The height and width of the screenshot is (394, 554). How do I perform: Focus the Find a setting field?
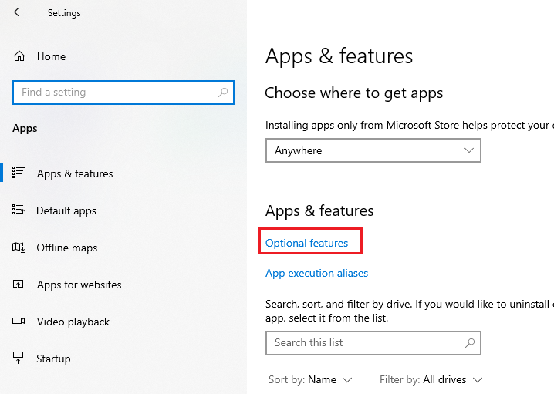coord(123,93)
